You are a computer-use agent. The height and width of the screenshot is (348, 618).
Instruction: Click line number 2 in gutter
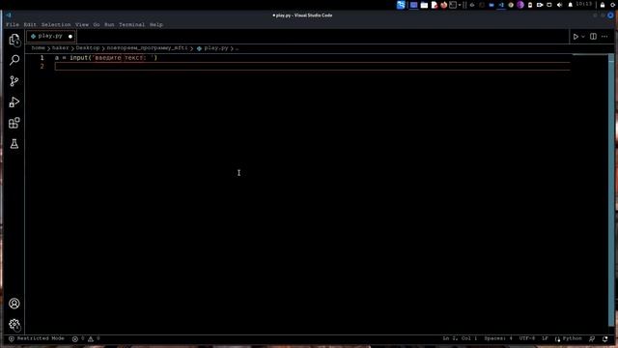pyautogui.click(x=42, y=67)
